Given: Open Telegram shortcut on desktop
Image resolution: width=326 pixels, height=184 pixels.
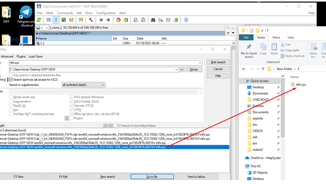Looking at the screenshot, I should (25, 17).
